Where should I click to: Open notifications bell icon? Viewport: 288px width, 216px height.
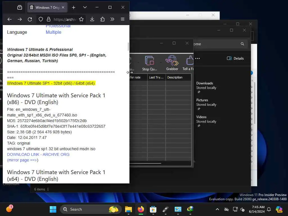click(x=269, y=209)
